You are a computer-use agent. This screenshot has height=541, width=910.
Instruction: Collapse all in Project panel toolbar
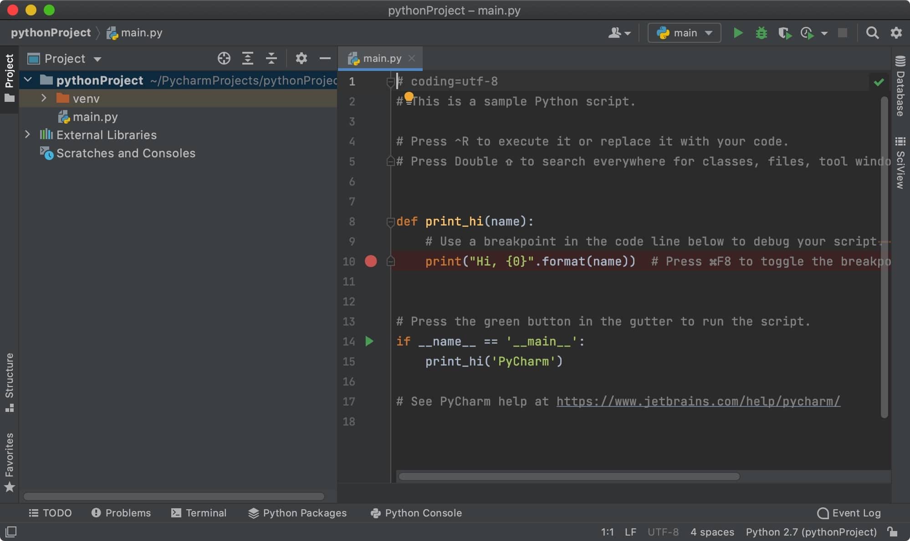271,58
